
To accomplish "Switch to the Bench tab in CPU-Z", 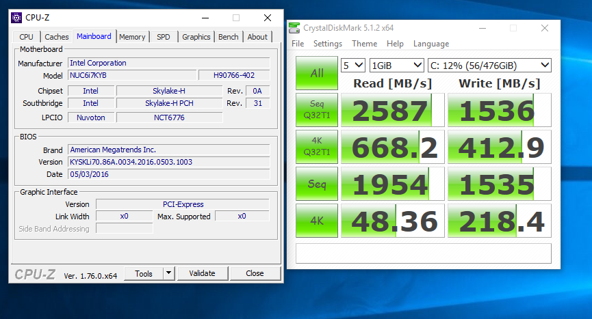I will tap(228, 37).
